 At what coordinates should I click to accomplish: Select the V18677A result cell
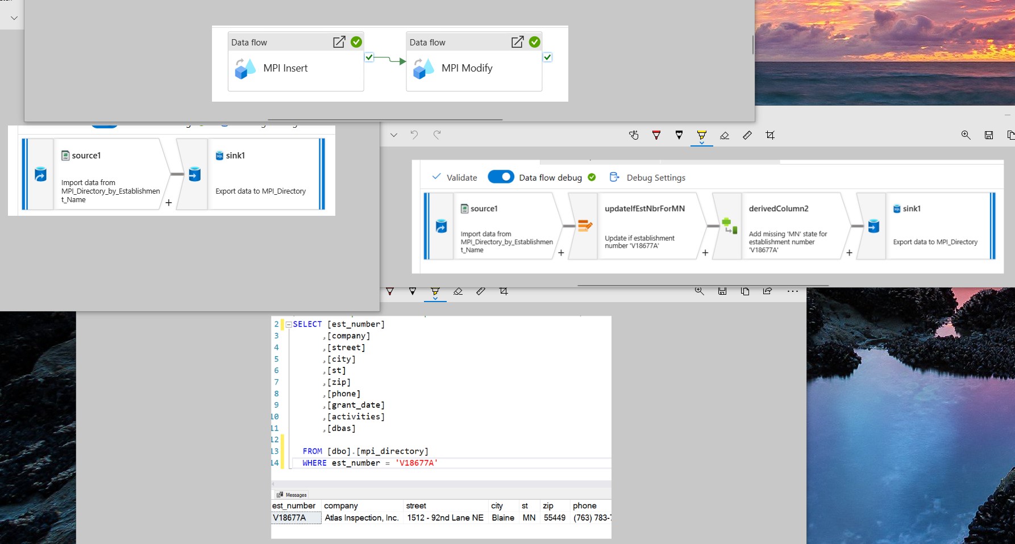(x=296, y=518)
